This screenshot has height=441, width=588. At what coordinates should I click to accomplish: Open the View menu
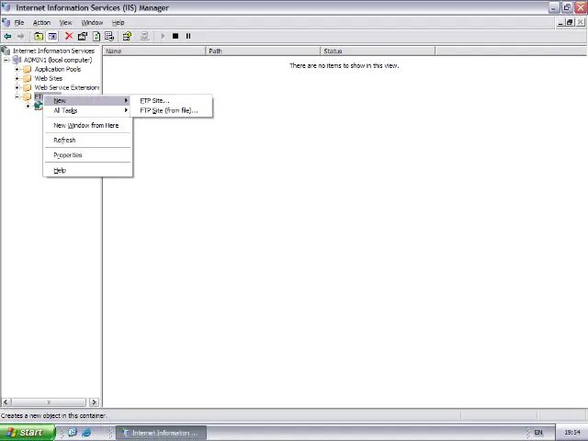pos(65,22)
